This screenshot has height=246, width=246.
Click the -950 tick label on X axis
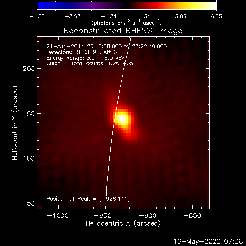[103, 215]
